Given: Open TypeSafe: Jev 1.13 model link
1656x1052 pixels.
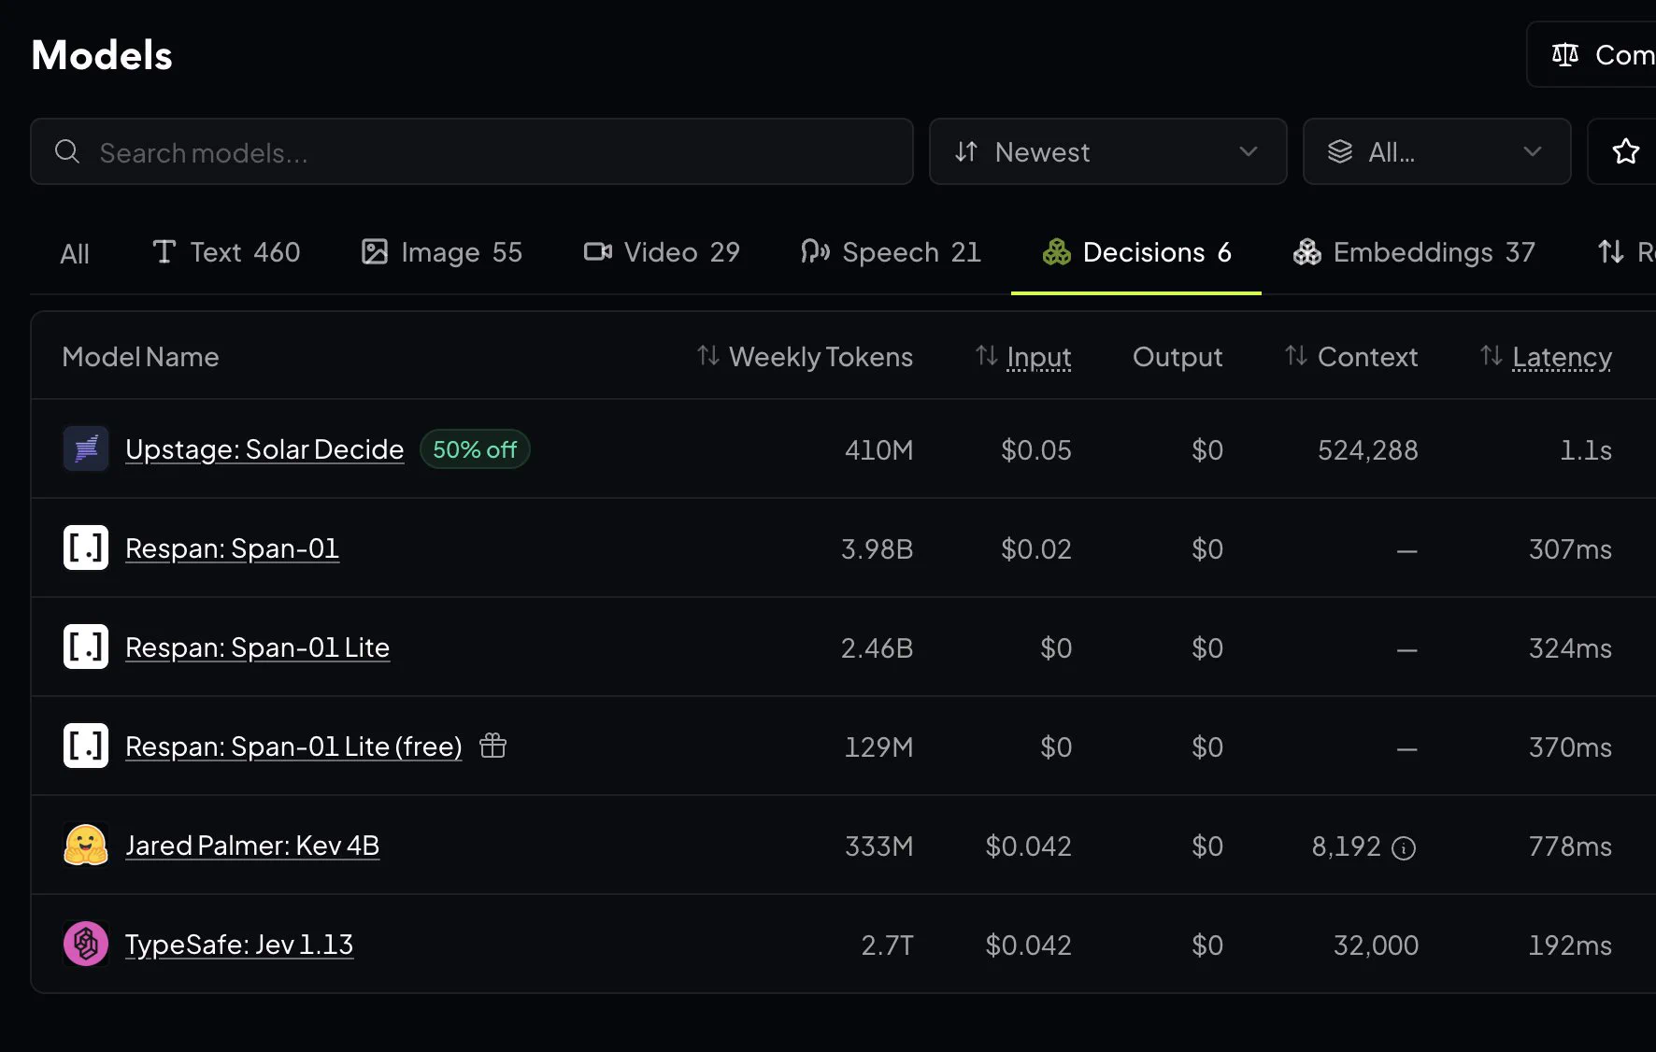Looking at the screenshot, I should 239,945.
